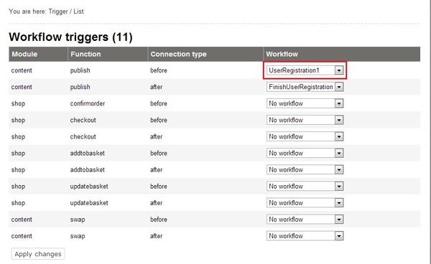Click 'after' connection type in publish row

156,87
